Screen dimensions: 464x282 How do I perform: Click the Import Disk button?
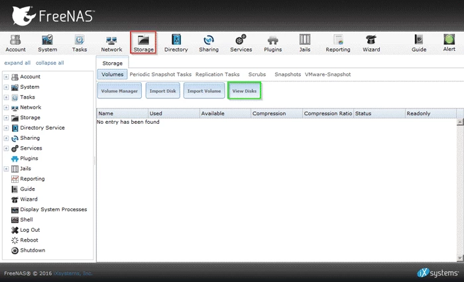(163, 91)
